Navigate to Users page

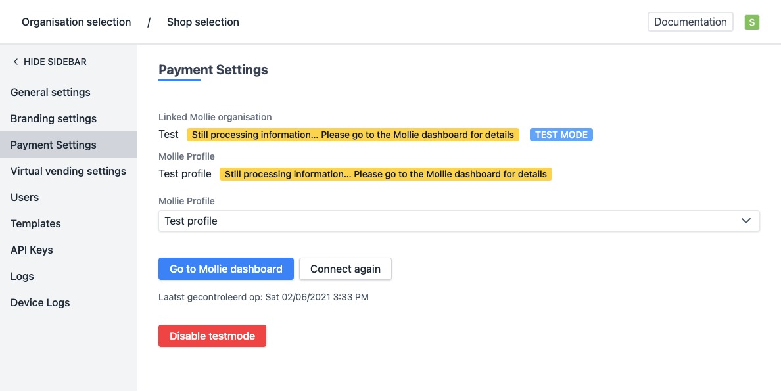tap(24, 197)
